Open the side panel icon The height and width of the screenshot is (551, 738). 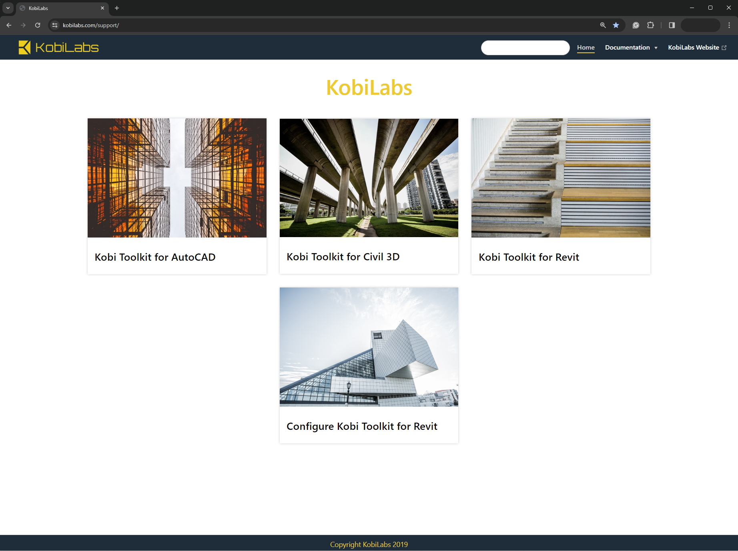pyautogui.click(x=672, y=25)
